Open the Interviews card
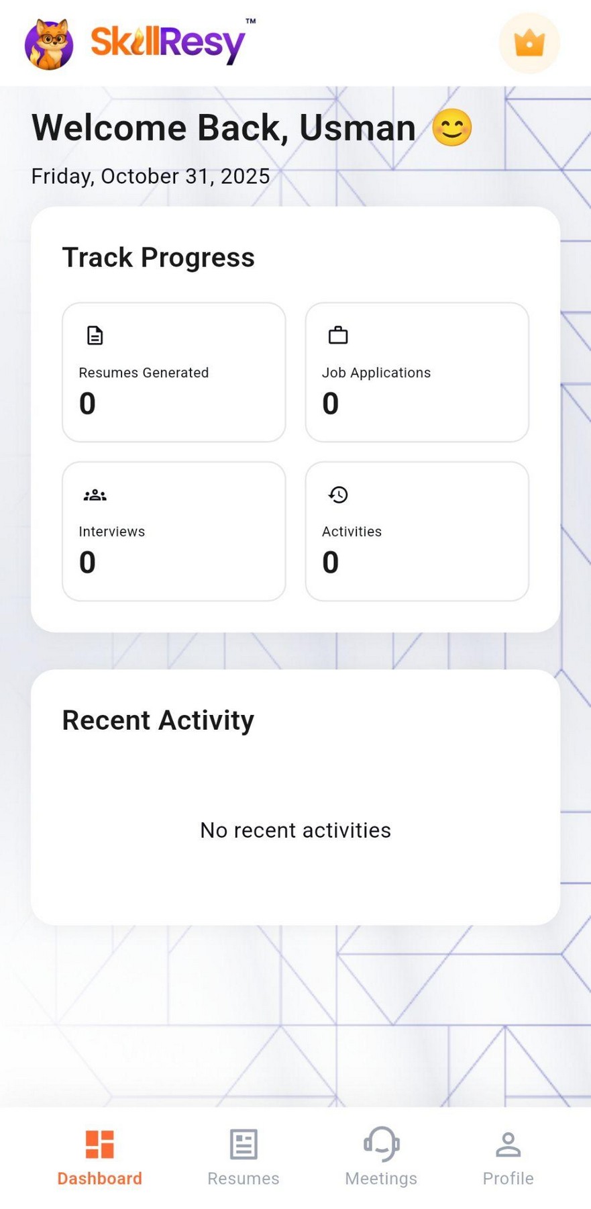 (x=174, y=530)
